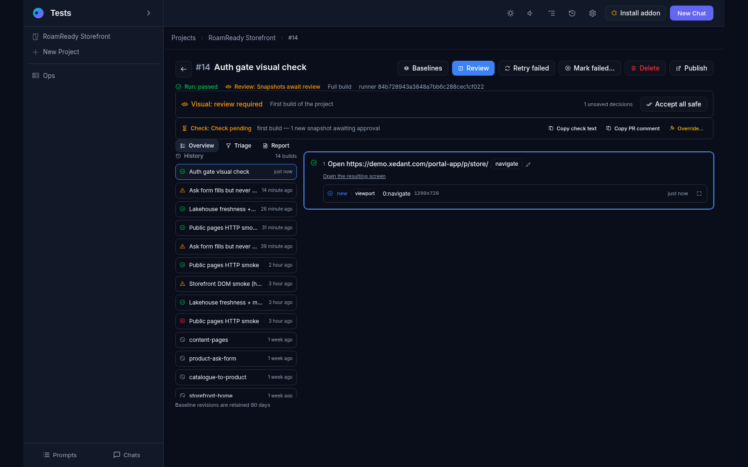748x467 pixels.
Task: Select Ask form build from 14 minutes ago
Action: click(x=236, y=191)
